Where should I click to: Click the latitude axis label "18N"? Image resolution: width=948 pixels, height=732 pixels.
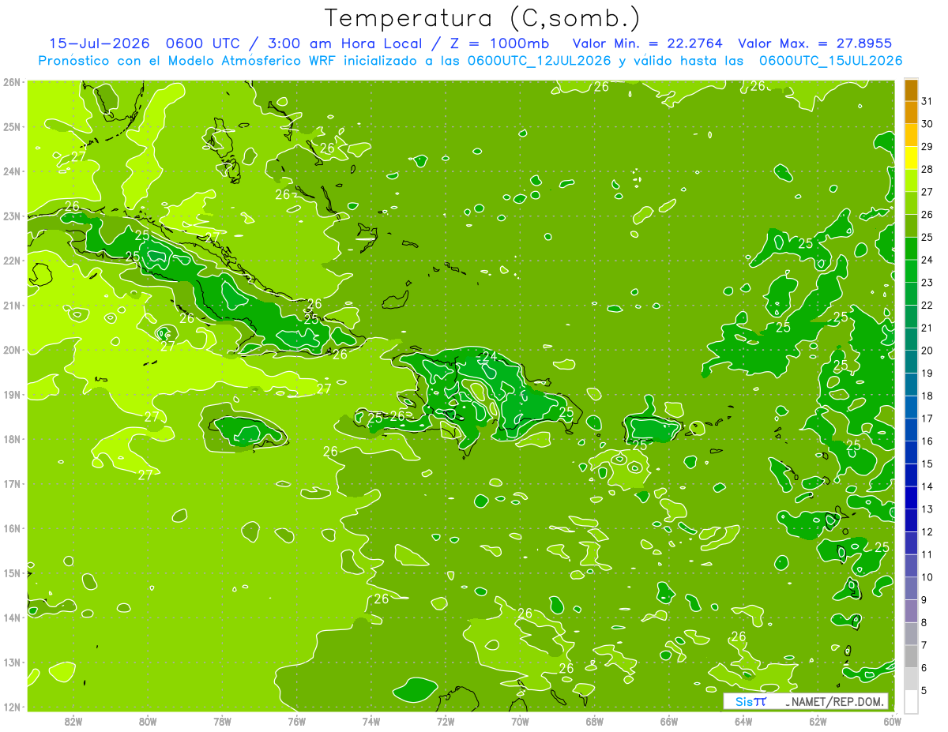coord(12,439)
